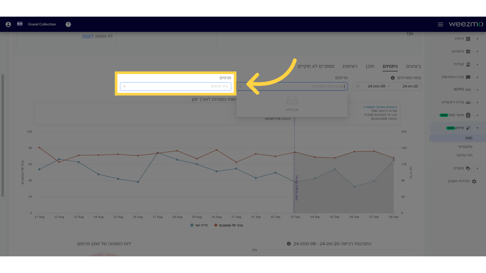486x273 pixels.
Task: Click the קבלות receipt icon
Action: tap(468, 64)
